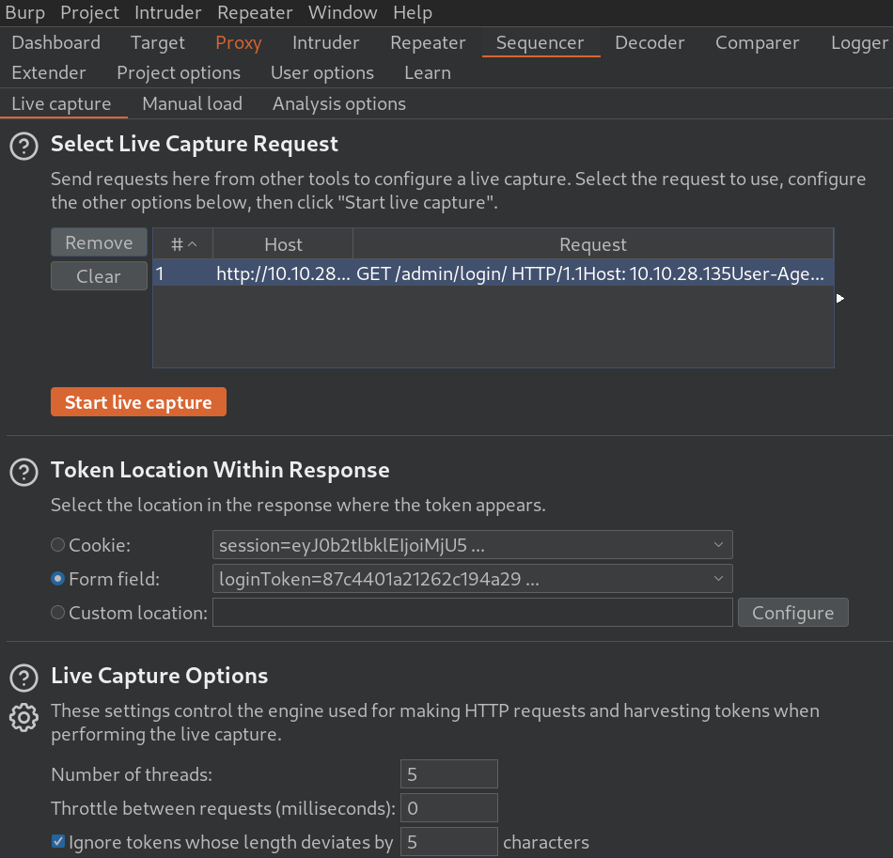This screenshot has width=893, height=858.
Task: Switch to the Logger tab
Action: [x=859, y=42]
